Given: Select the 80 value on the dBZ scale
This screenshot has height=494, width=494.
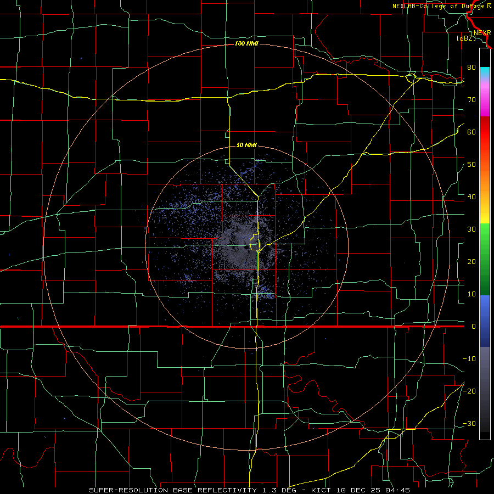Looking at the screenshot, I should (471, 67).
